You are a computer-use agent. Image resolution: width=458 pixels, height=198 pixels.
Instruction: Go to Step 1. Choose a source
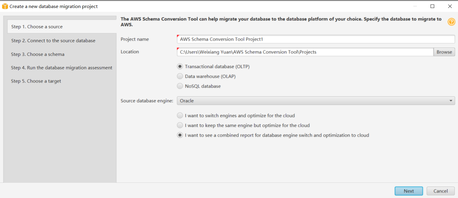click(x=37, y=27)
